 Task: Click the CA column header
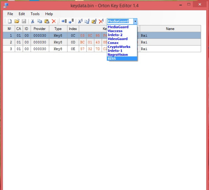click(x=19, y=29)
